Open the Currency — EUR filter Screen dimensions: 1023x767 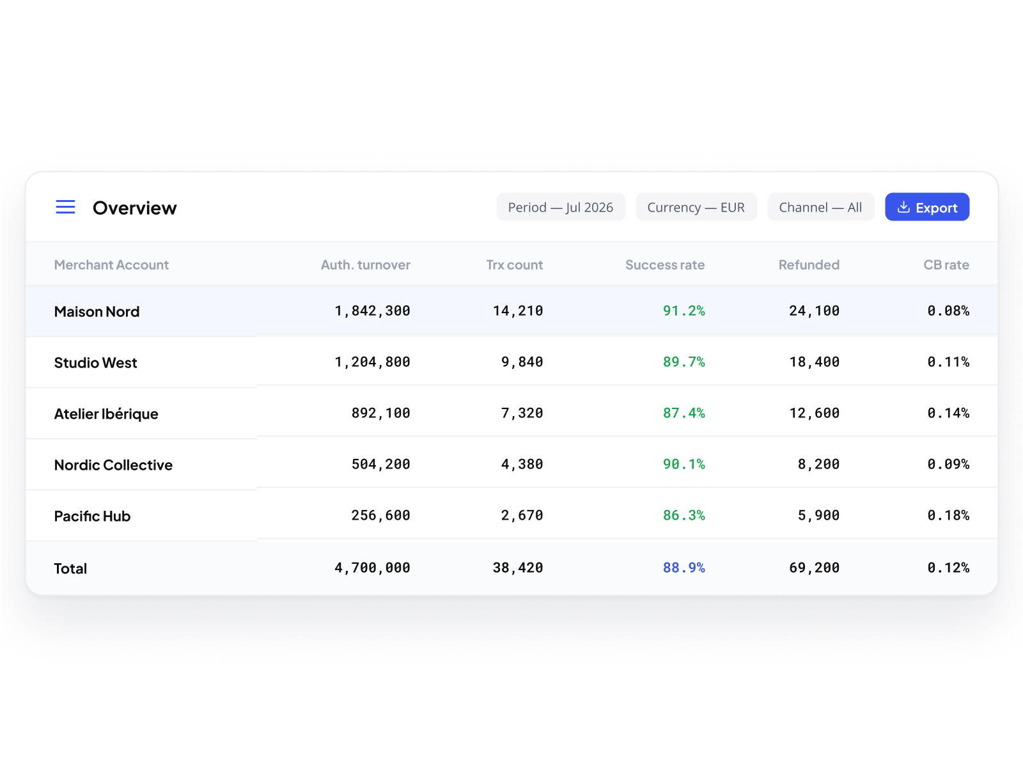coord(696,207)
